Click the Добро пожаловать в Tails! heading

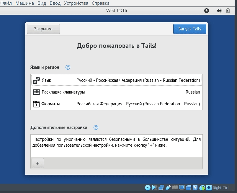pyautogui.click(x=117, y=46)
